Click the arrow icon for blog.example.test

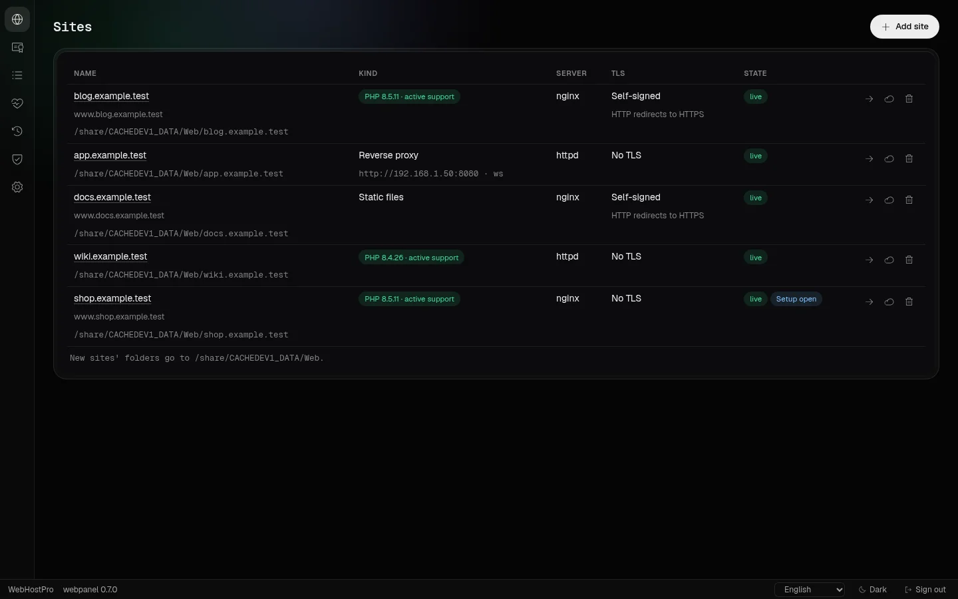pyautogui.click(x=869, y=99)
